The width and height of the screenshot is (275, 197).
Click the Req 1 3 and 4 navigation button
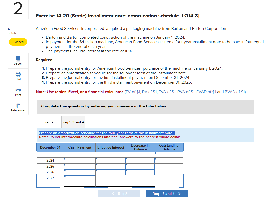(x=166, y=193)
